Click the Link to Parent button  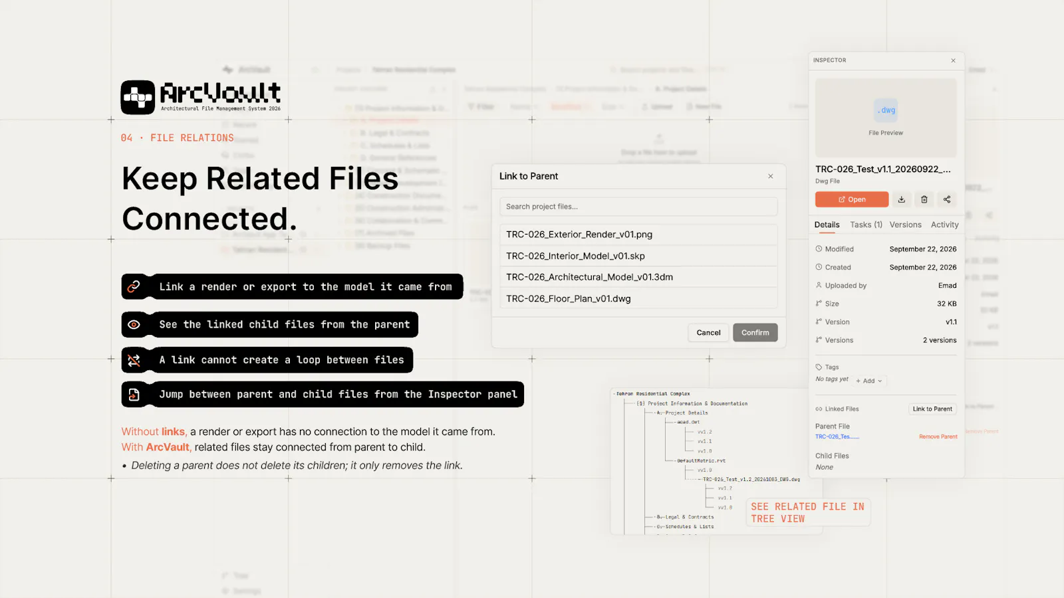point(932,409)
